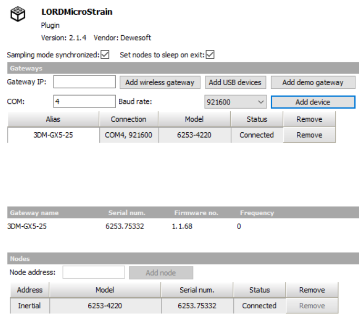
Task: Click Remove for the Inertial node
Action: [312, 306]
